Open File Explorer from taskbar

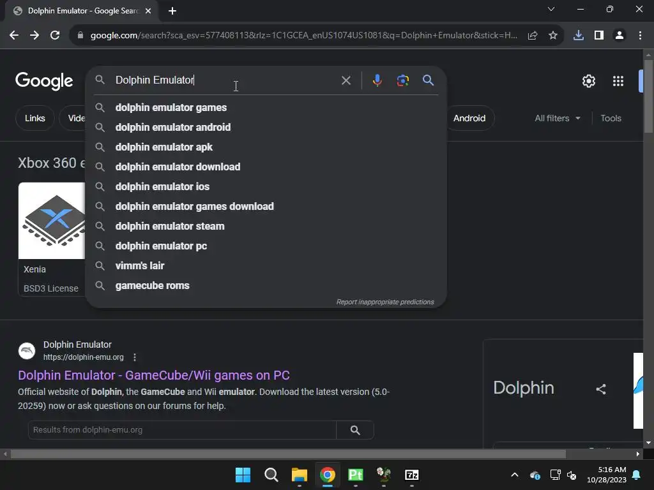click(x=300, y=475)
